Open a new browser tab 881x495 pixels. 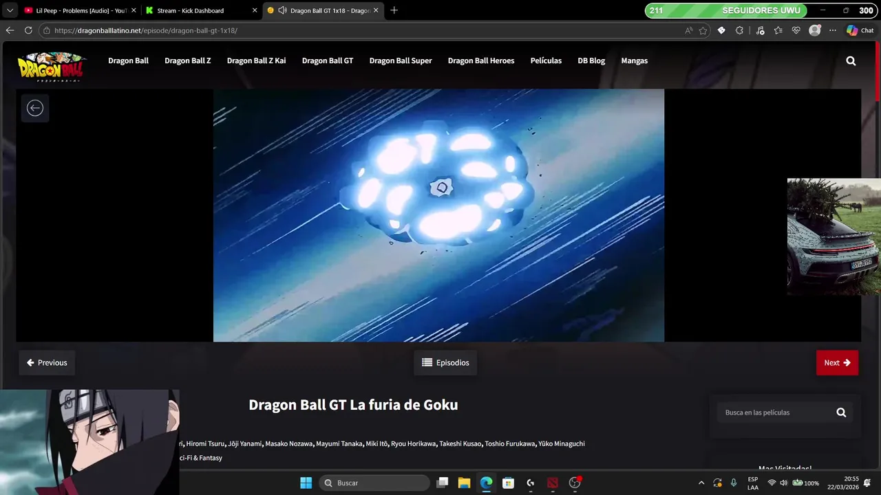(394, 10)
